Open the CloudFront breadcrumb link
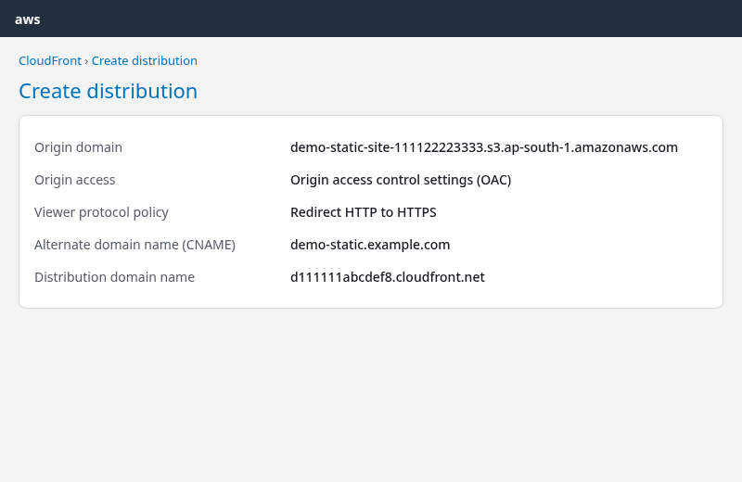Image resolution: width=742 pixels, height=482 pixels. pyautogui.click(x=50, y=60)
